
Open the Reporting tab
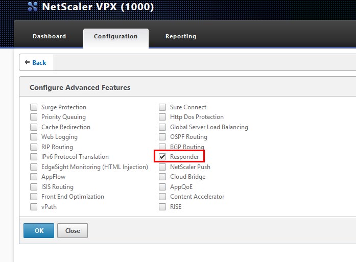click(181, 36)
